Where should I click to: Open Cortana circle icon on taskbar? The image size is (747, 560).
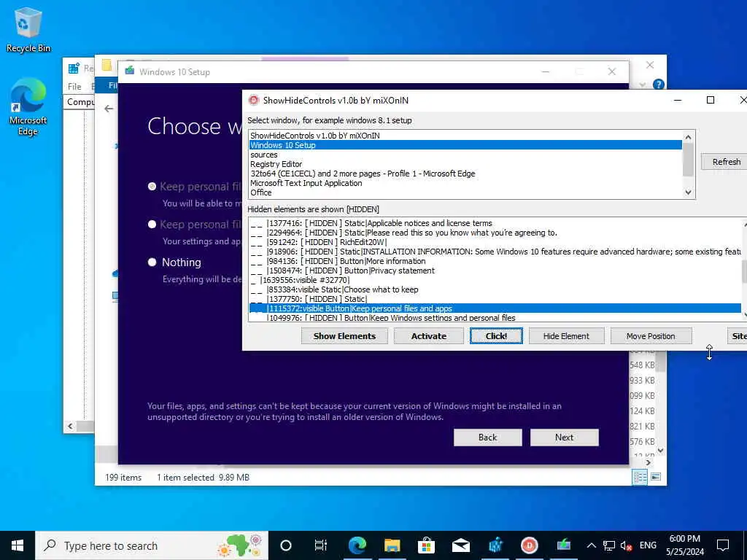point(286,545)
